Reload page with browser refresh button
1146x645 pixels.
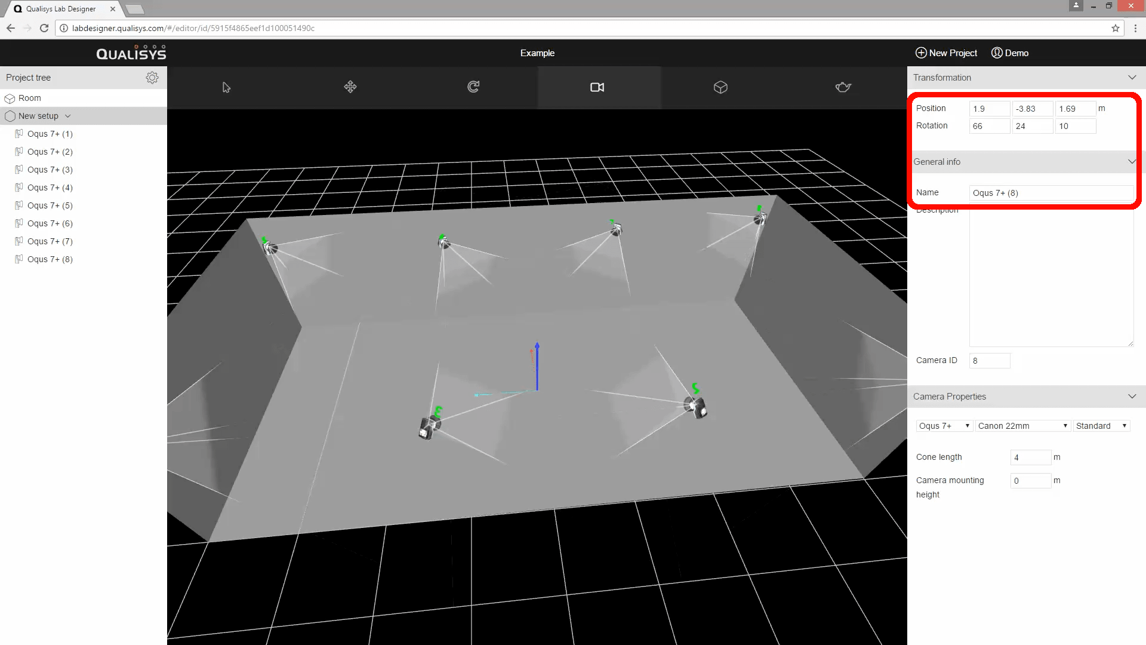tap(44, 28)
